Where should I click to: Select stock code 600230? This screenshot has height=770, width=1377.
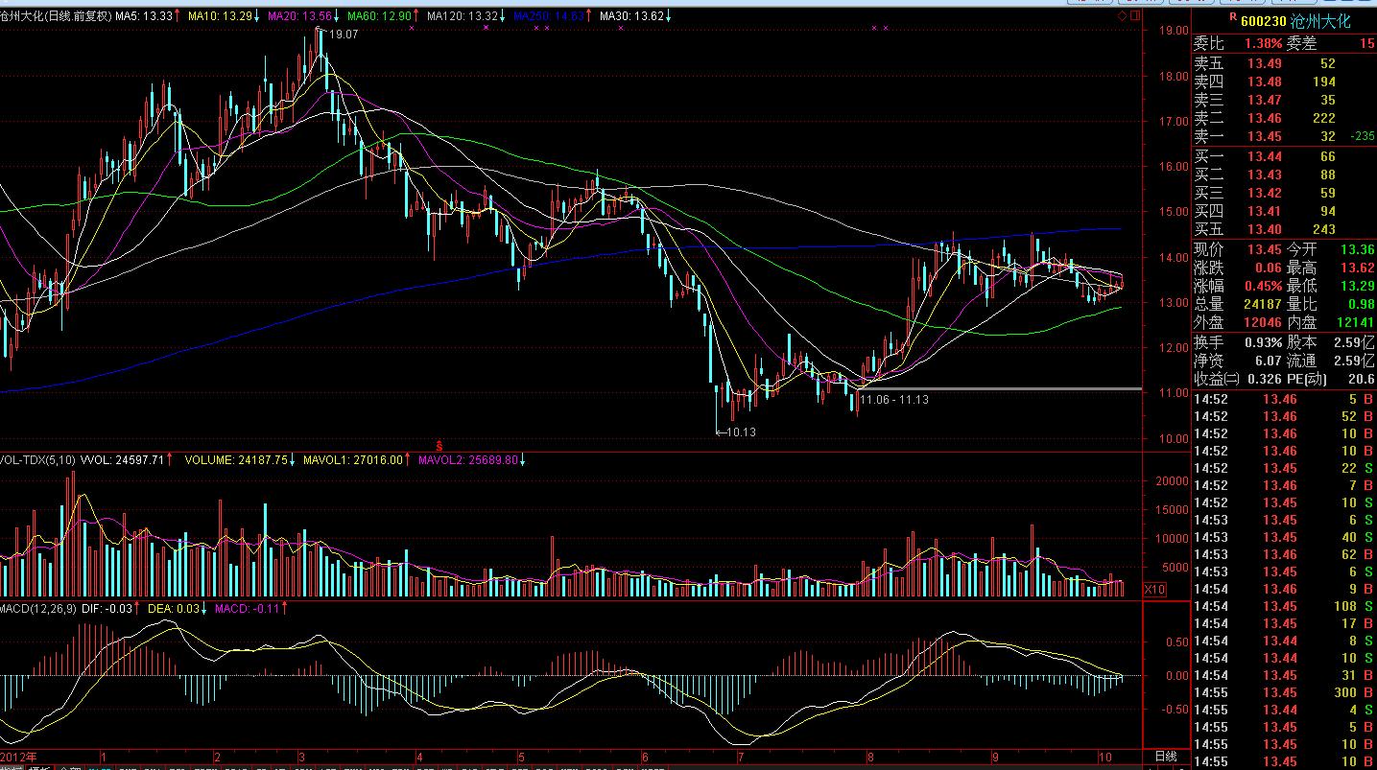[1264, 20]
